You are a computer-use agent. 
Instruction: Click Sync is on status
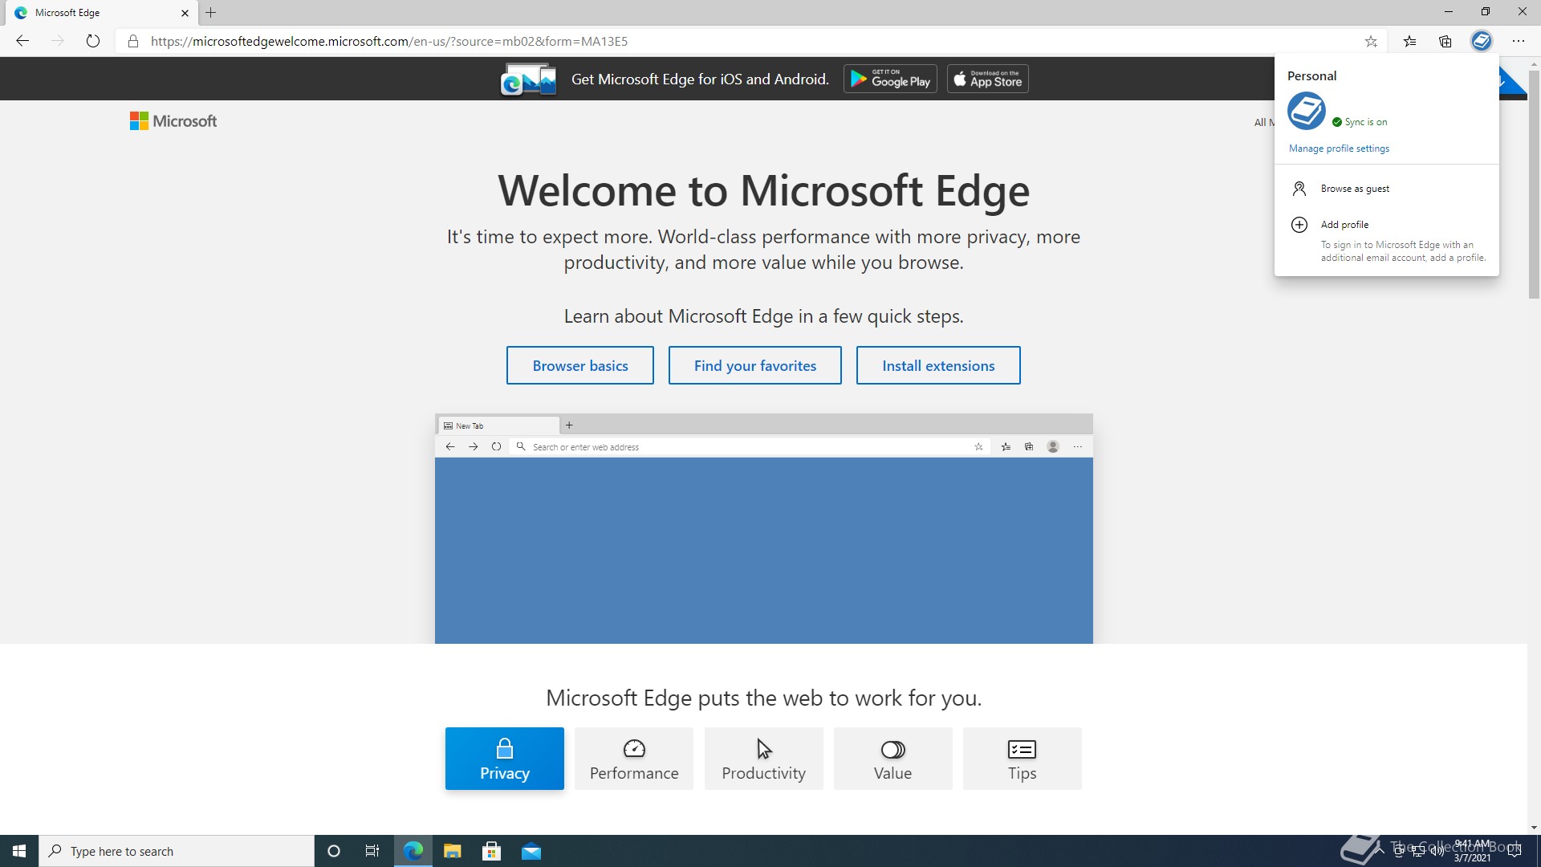(1360, 122)
